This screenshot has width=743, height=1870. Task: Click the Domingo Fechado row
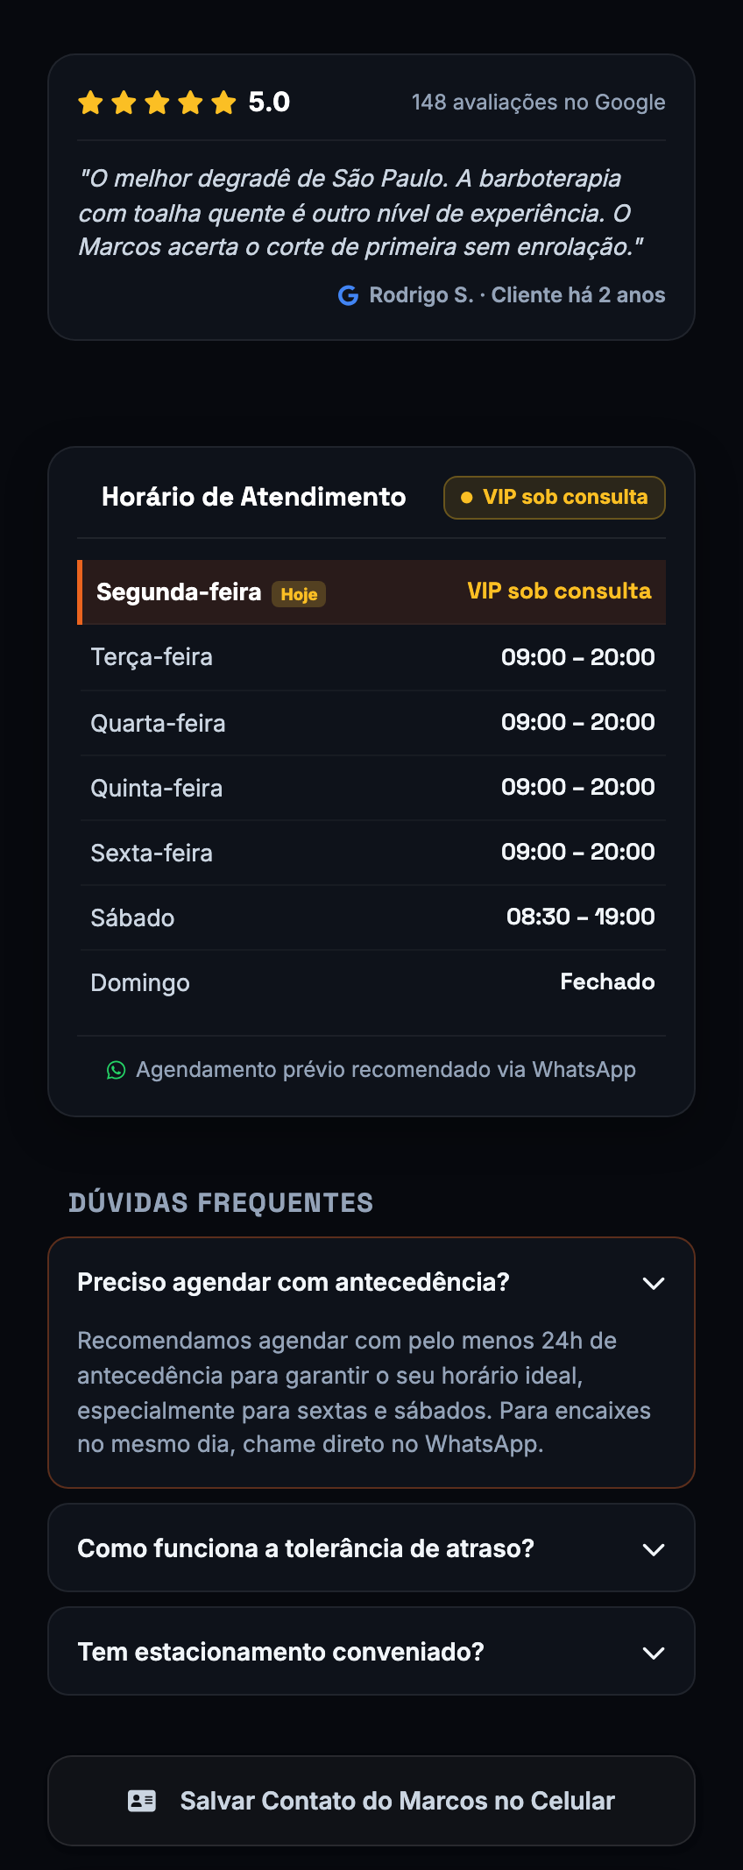point(371,982)
